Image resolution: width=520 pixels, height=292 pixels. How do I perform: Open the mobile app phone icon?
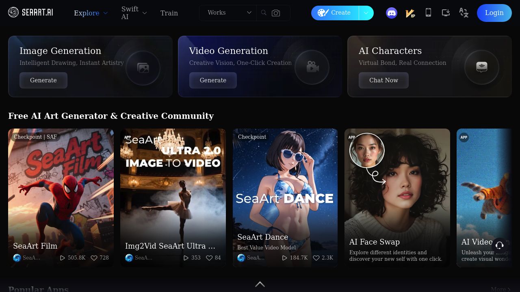coord(428,13)
